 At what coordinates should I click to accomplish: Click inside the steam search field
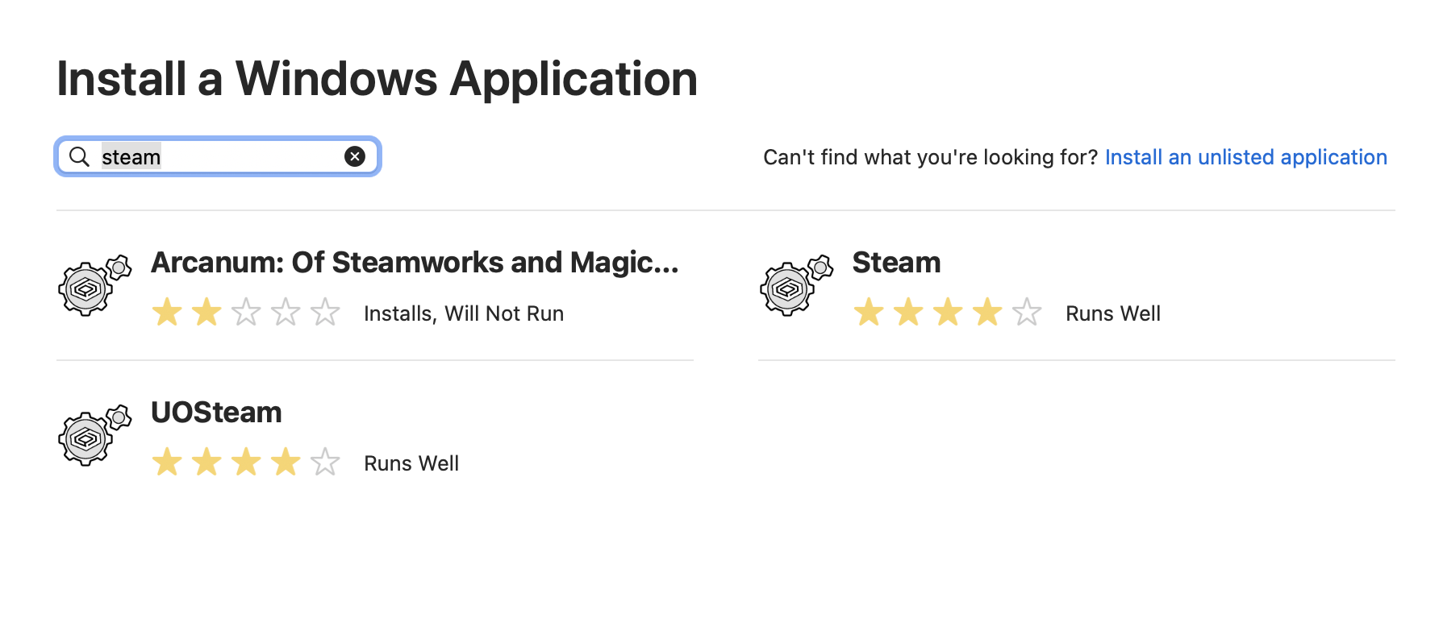pos(218,156)
